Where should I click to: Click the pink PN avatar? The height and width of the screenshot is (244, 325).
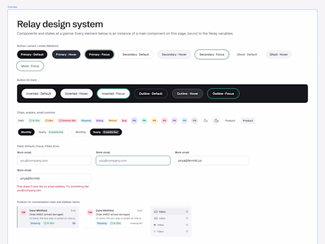[x=164, y=120]
